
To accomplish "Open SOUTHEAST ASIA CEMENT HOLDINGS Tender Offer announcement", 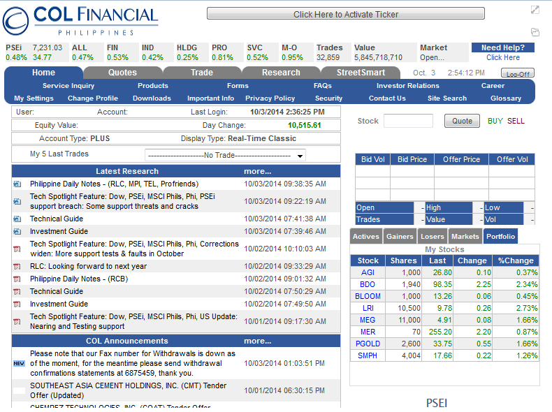I will coord(128,390).
